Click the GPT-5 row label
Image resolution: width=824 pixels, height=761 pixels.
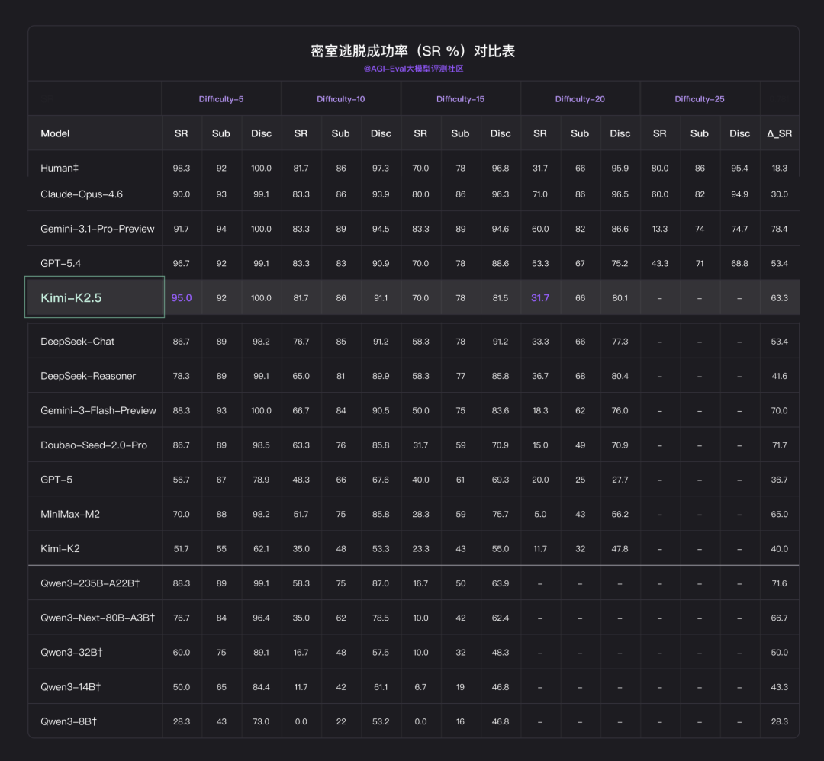[56, 480]
